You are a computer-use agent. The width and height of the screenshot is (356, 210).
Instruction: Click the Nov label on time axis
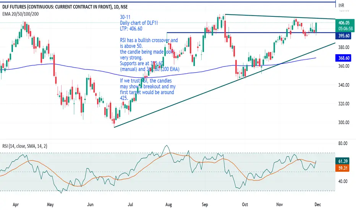click(x=280, y=205)
